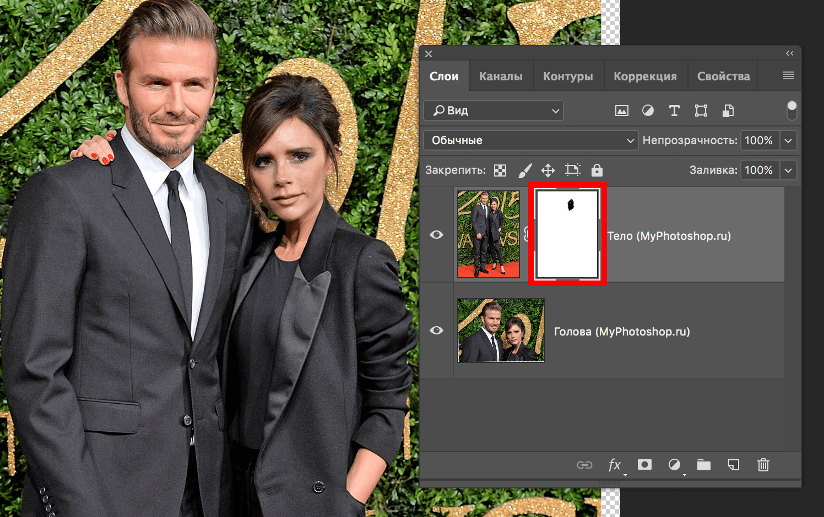Create a new layer with the new layer icon
Image resolution: width=824 pixels, height=517 pixels.
pos(733,465)
